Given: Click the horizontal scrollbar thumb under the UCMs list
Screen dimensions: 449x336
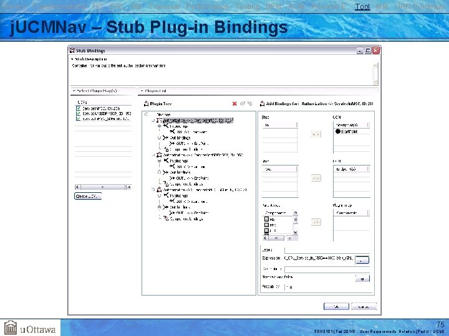Looking at the screenshot, I should [102, 187].
